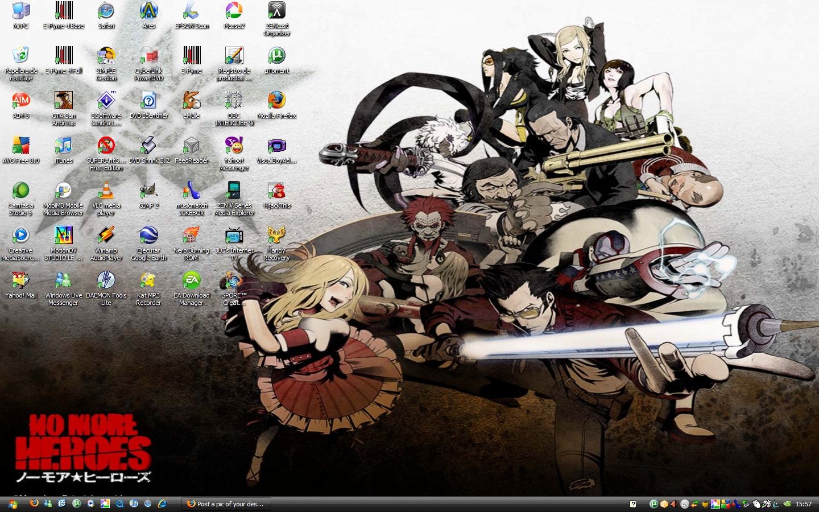The height and width of the screenshot is (512, 819).
Task: Launch Internet Explorer from Quick Launch
Action: pyautogui.click(x=162, y=503)
